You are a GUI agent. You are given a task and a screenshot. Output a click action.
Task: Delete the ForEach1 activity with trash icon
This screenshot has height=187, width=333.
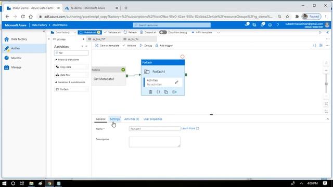[x=150, y=92]
